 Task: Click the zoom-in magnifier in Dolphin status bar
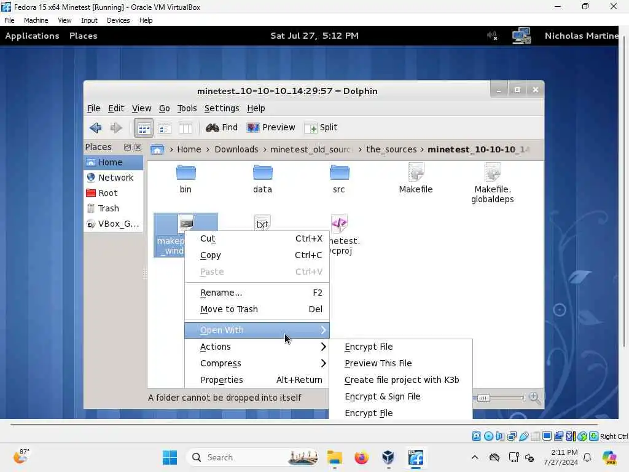(x=534, y=398)
